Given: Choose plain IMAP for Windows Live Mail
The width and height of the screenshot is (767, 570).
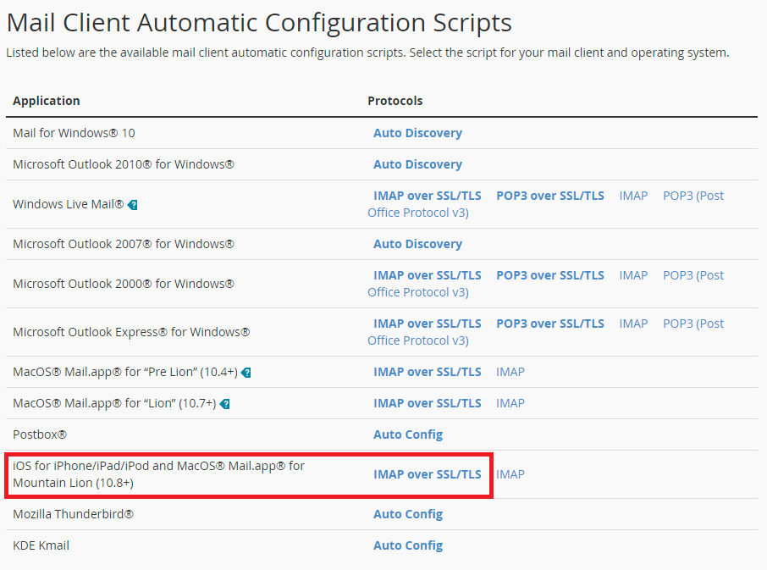Looking at the screenshot, I should point(633,196).
